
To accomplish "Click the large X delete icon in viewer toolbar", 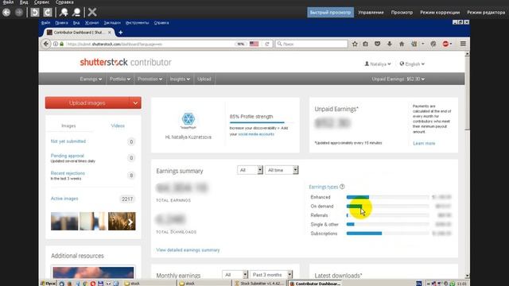I will tap(92, 13).
